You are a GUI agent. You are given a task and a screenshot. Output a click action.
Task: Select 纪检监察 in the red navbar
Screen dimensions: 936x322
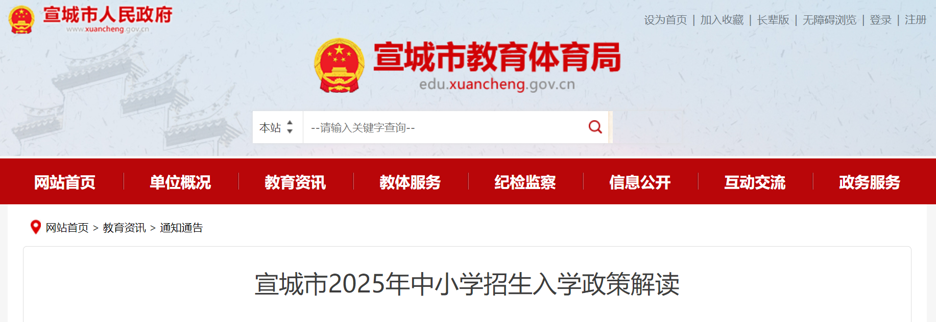click(x=525, y=182)
